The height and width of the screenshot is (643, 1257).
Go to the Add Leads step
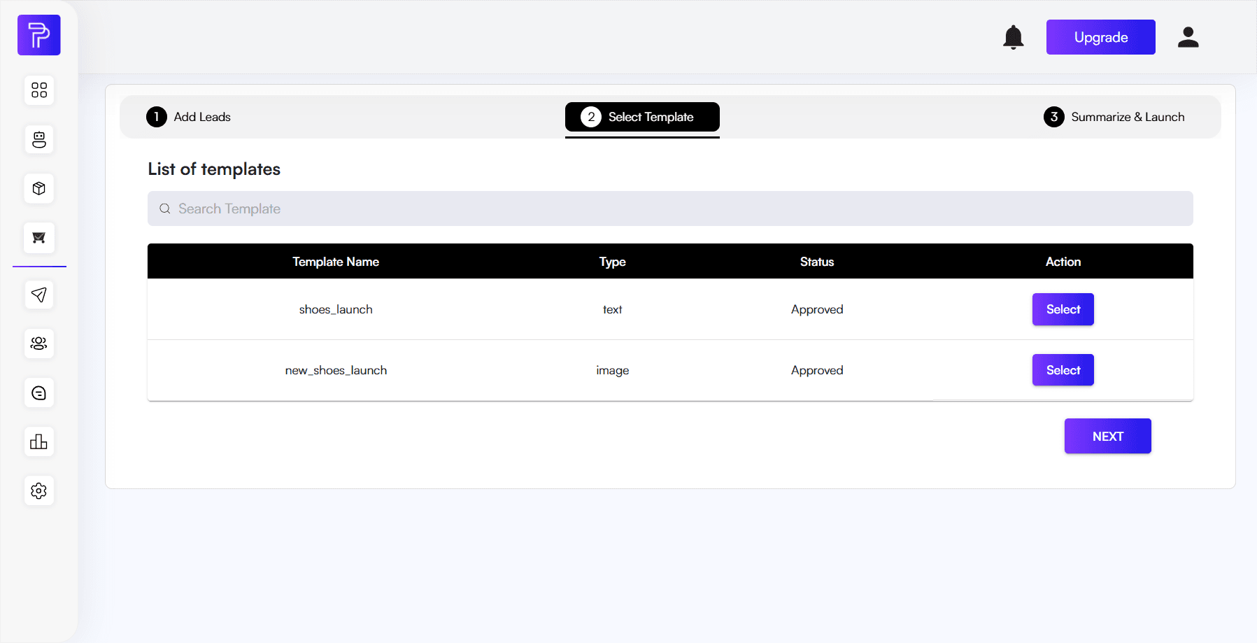[189, 117]
